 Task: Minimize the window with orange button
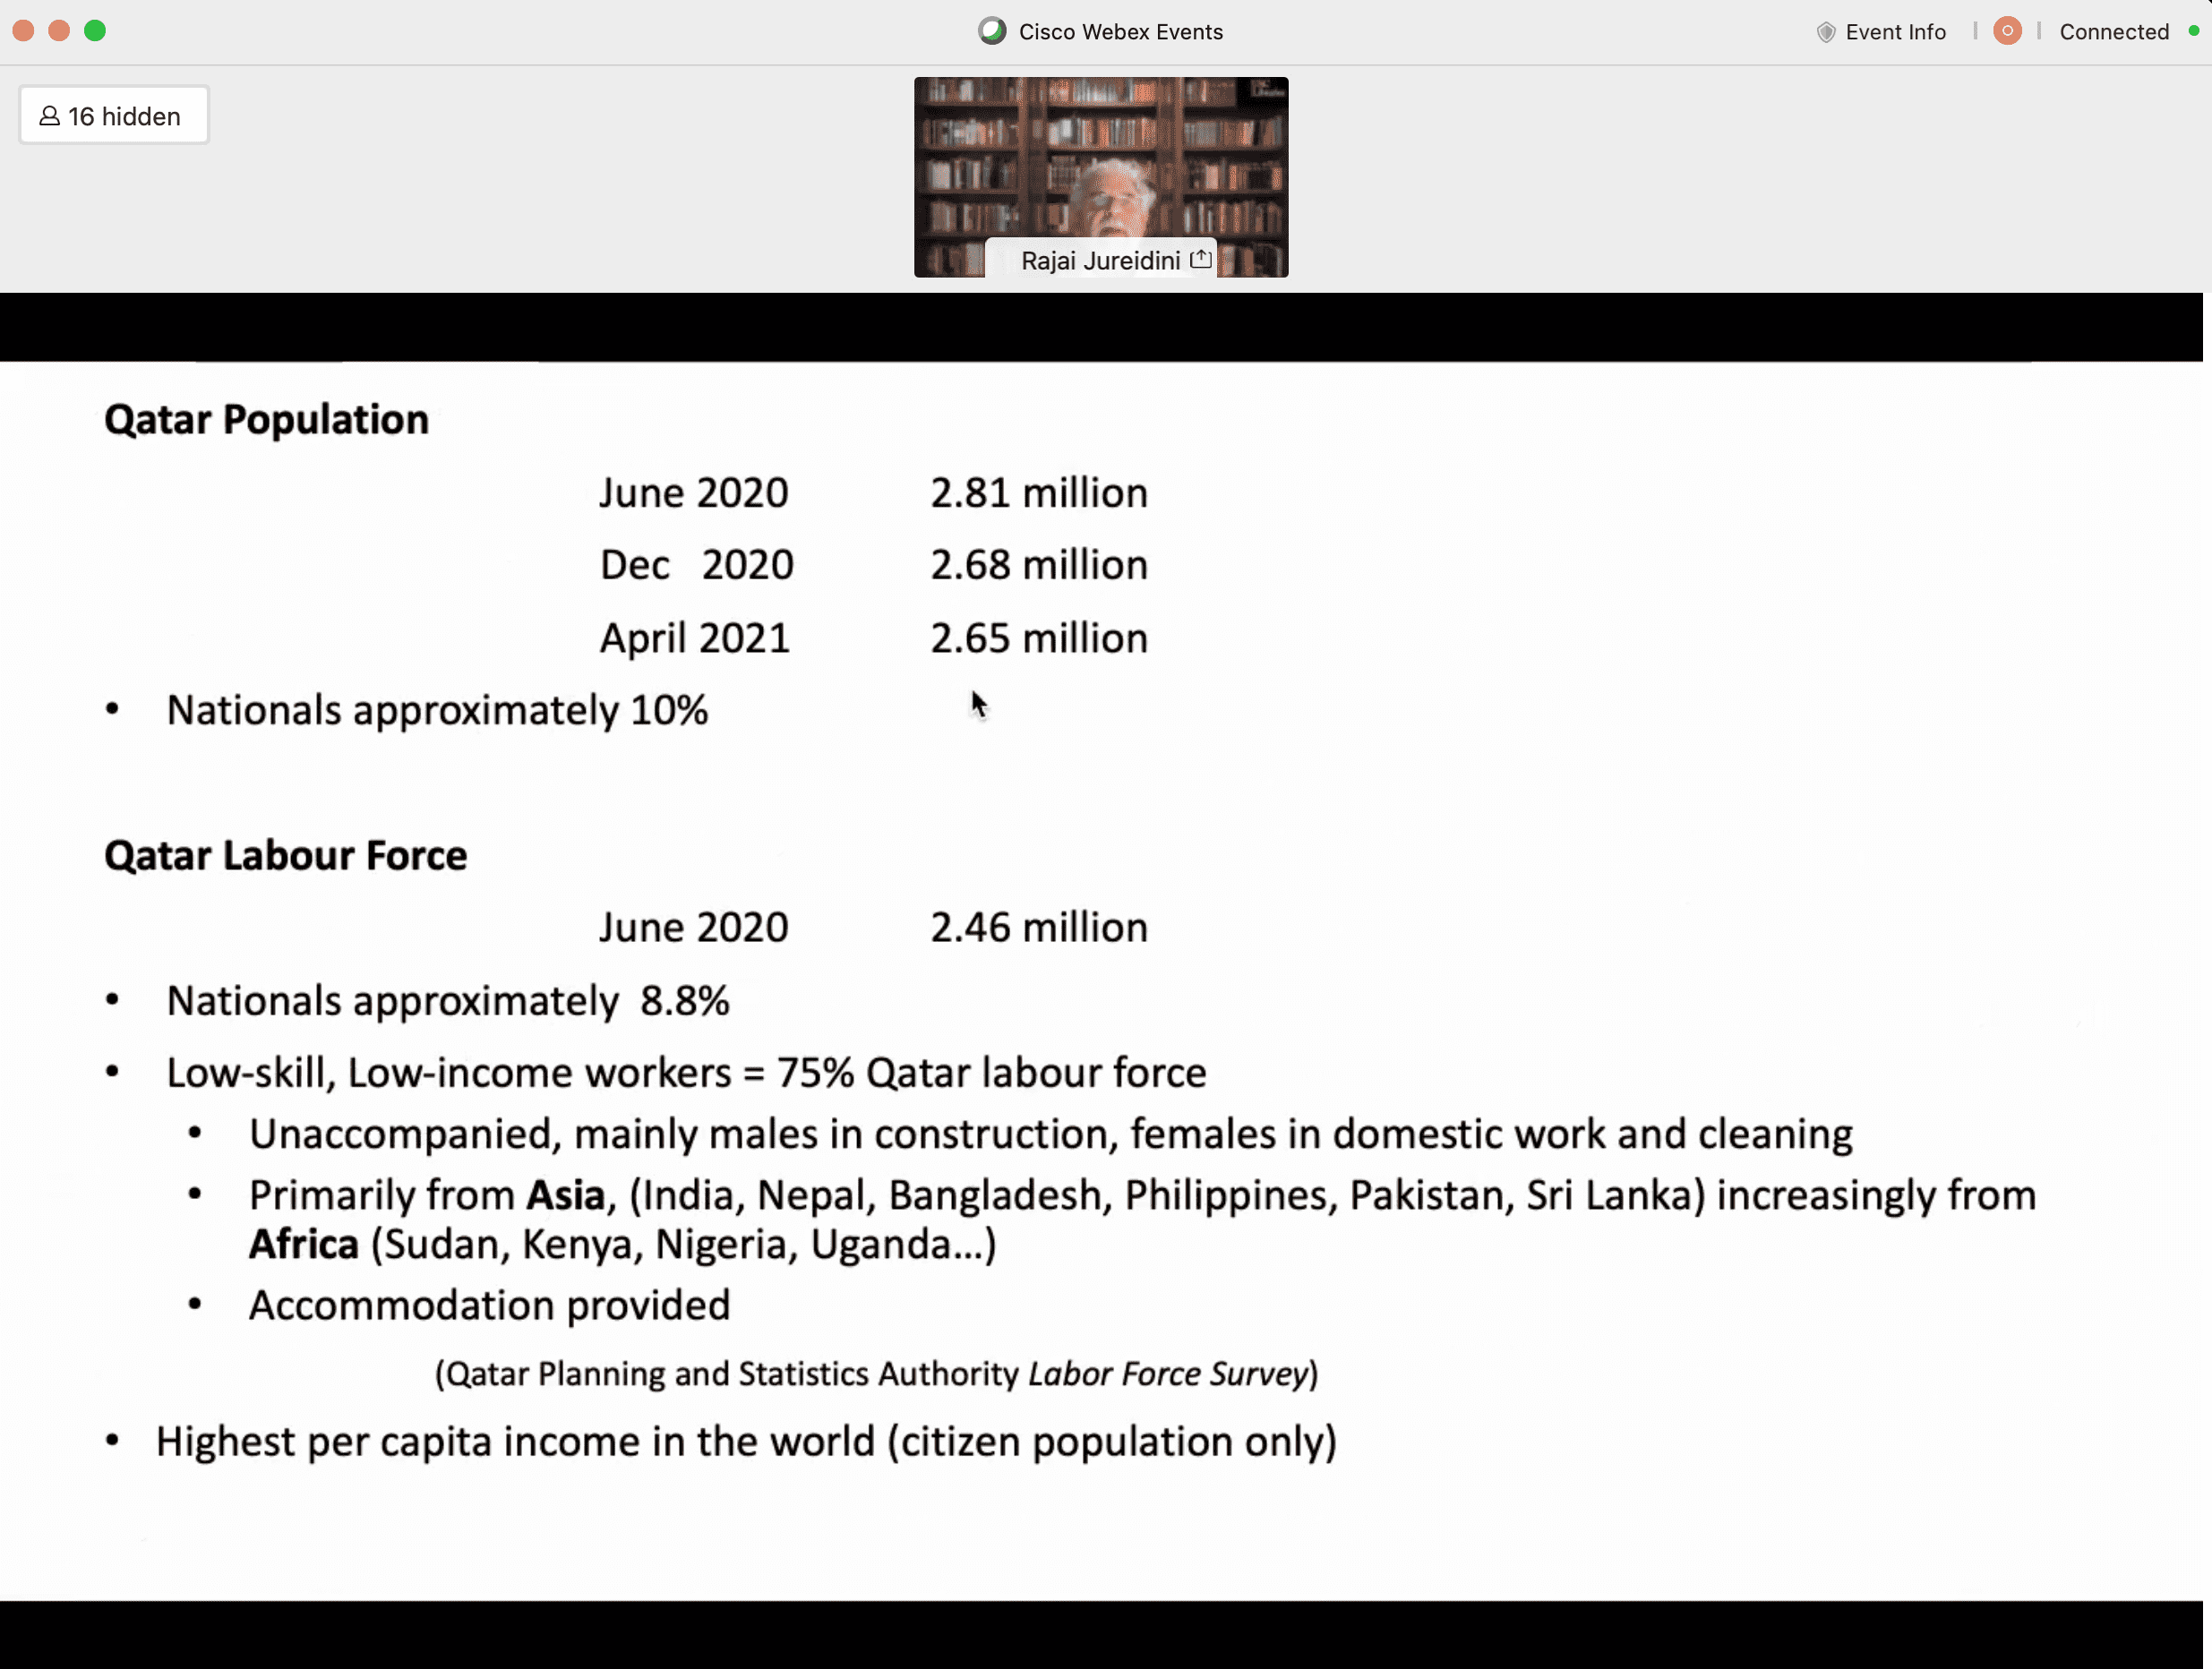(x=59, y=31)
